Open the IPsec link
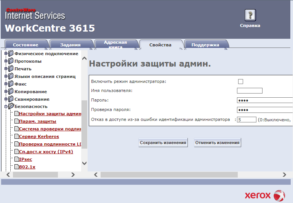The width and height of the screenshot is (293, 203). click(26, 159)
